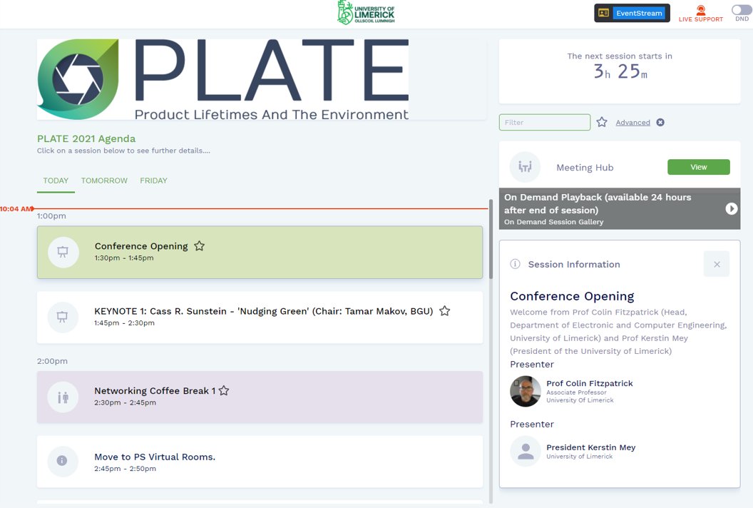Open the Conference Opening session card
Viewport: 753px width, 508px height.
coord(260,253)
